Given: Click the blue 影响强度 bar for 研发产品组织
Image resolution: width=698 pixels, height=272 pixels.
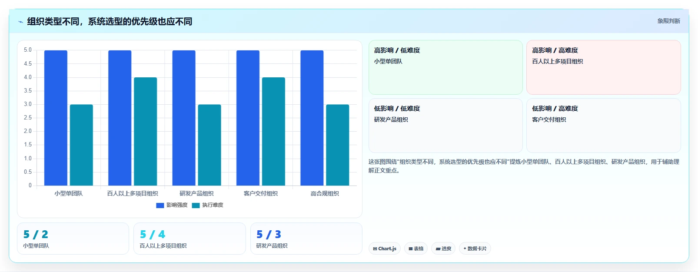Looking at the screenshot, I should point(184,118).
